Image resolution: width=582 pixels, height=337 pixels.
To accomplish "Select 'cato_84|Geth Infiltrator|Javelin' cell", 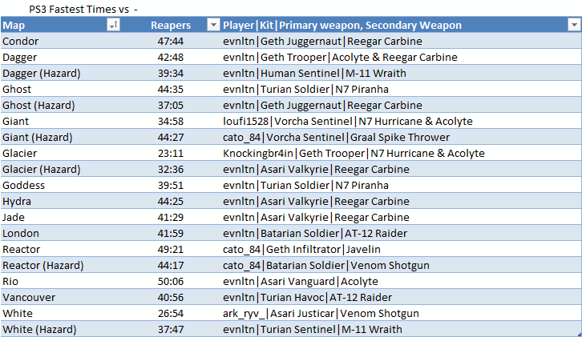I will (x=402, y=249).
